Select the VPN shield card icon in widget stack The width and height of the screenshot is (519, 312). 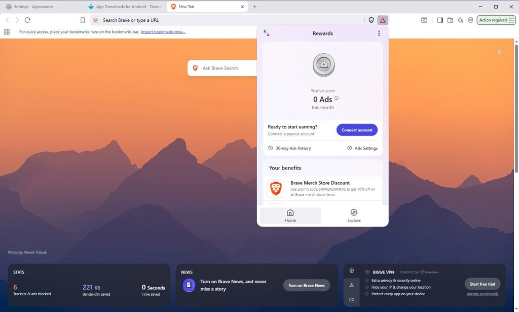pos(352,270)
